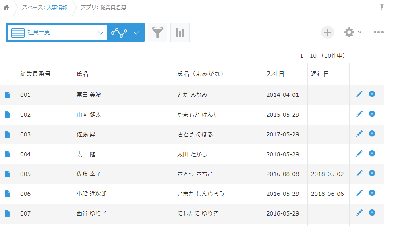The height and width of the screenshot is (226, 396).
Task: Add a new record with plus button
Action: [x=327, y=32]
